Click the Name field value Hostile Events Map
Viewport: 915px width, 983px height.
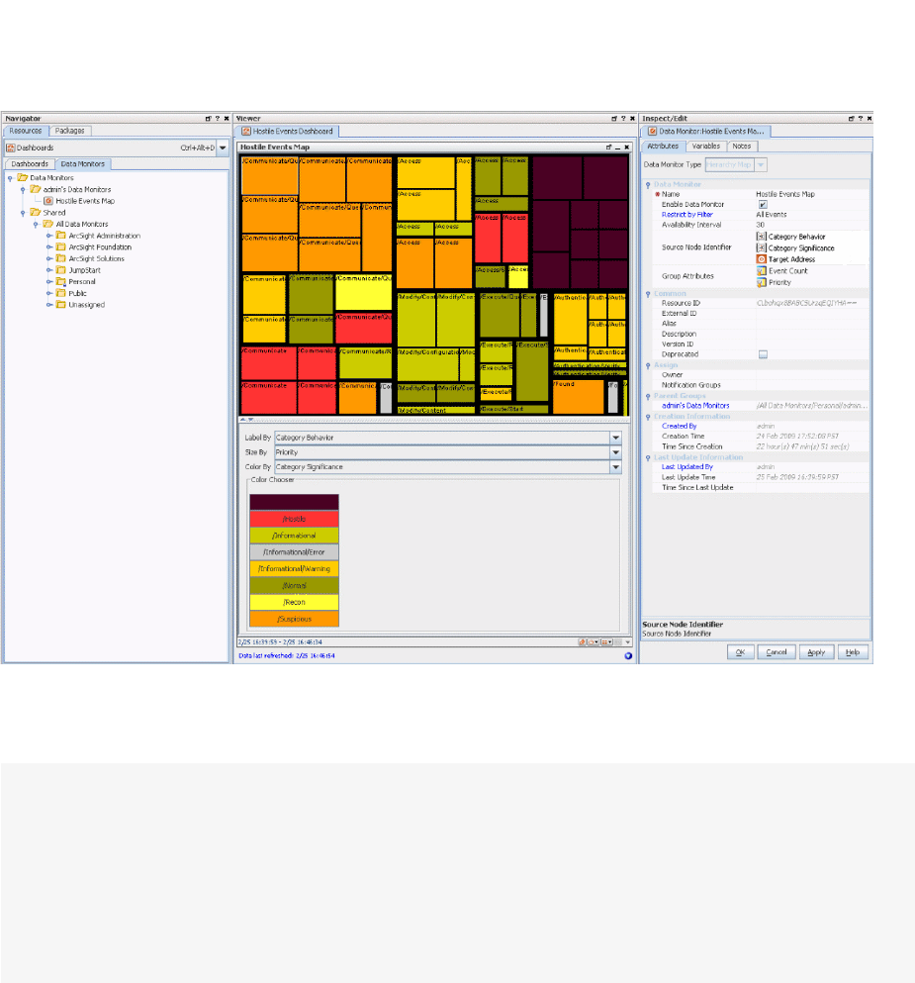784,194
